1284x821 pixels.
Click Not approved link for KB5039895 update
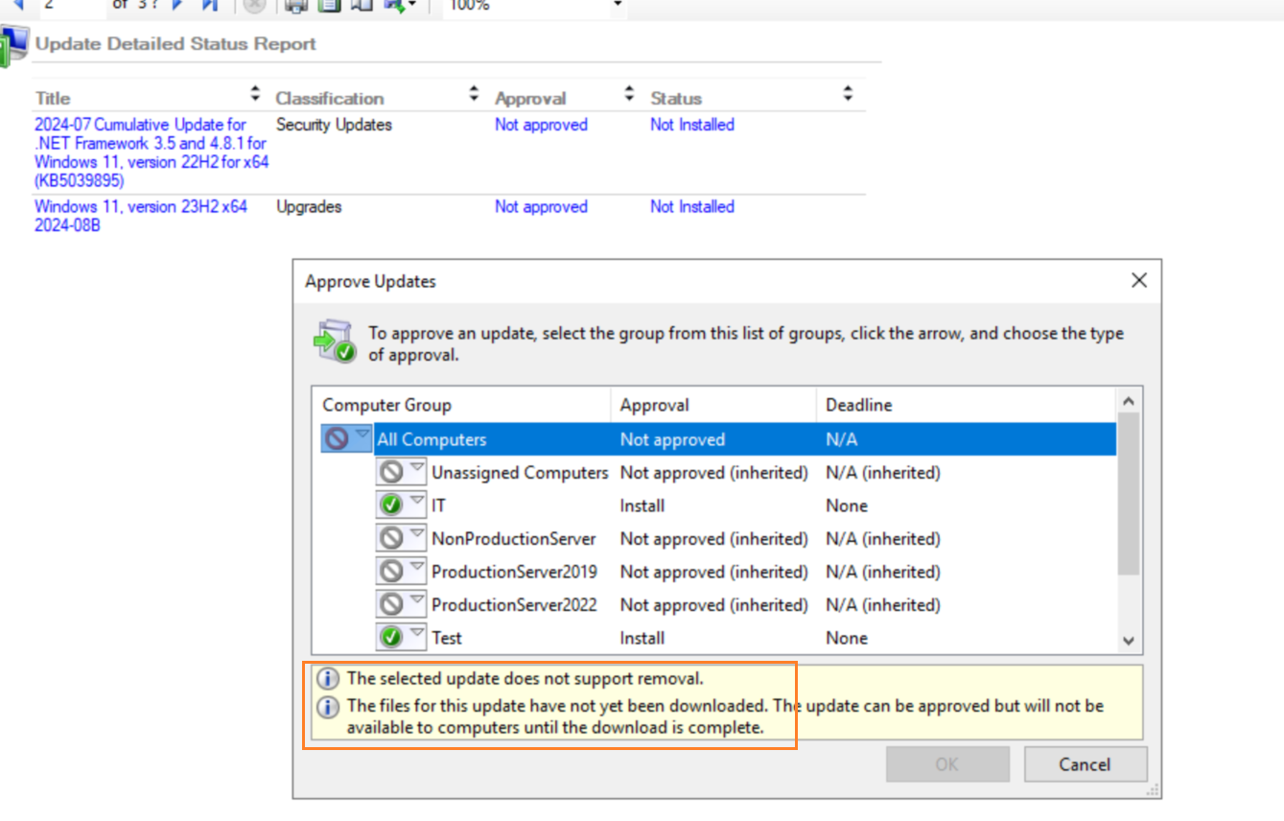pos(541,125)
